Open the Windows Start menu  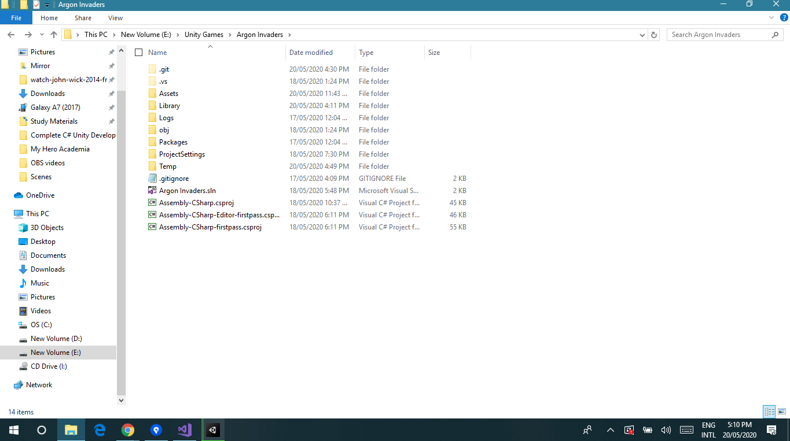14,430
